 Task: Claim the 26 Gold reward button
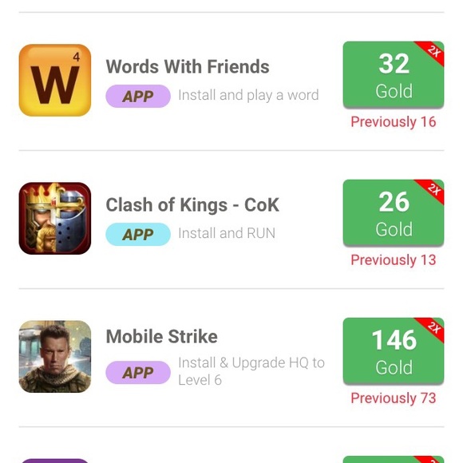(x=394, y=213)
